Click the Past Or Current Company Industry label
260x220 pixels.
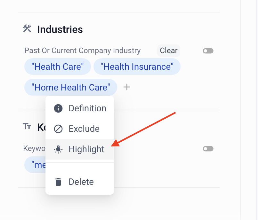82,51
